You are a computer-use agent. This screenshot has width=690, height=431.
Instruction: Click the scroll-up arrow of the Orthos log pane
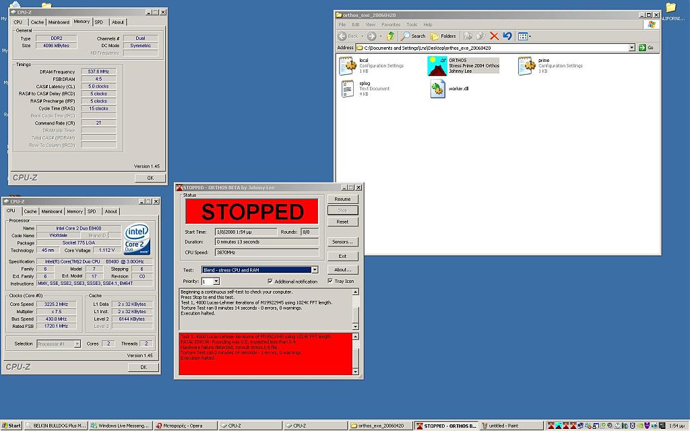tap(356, 292)
